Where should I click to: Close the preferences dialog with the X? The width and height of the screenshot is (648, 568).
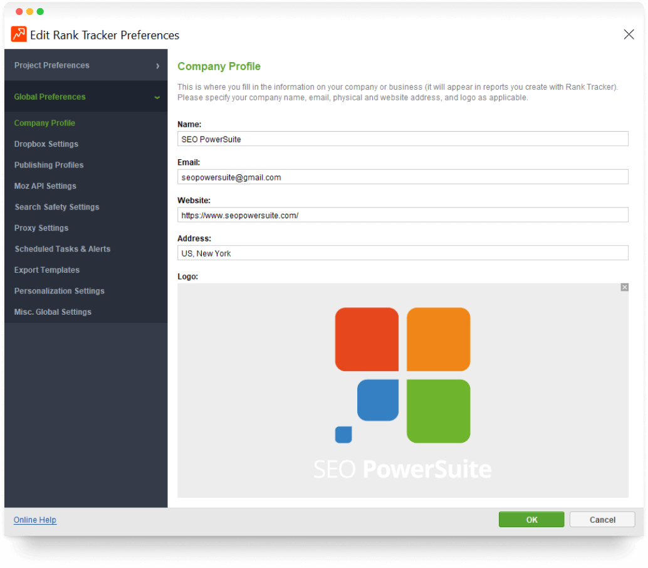(629, 34)
